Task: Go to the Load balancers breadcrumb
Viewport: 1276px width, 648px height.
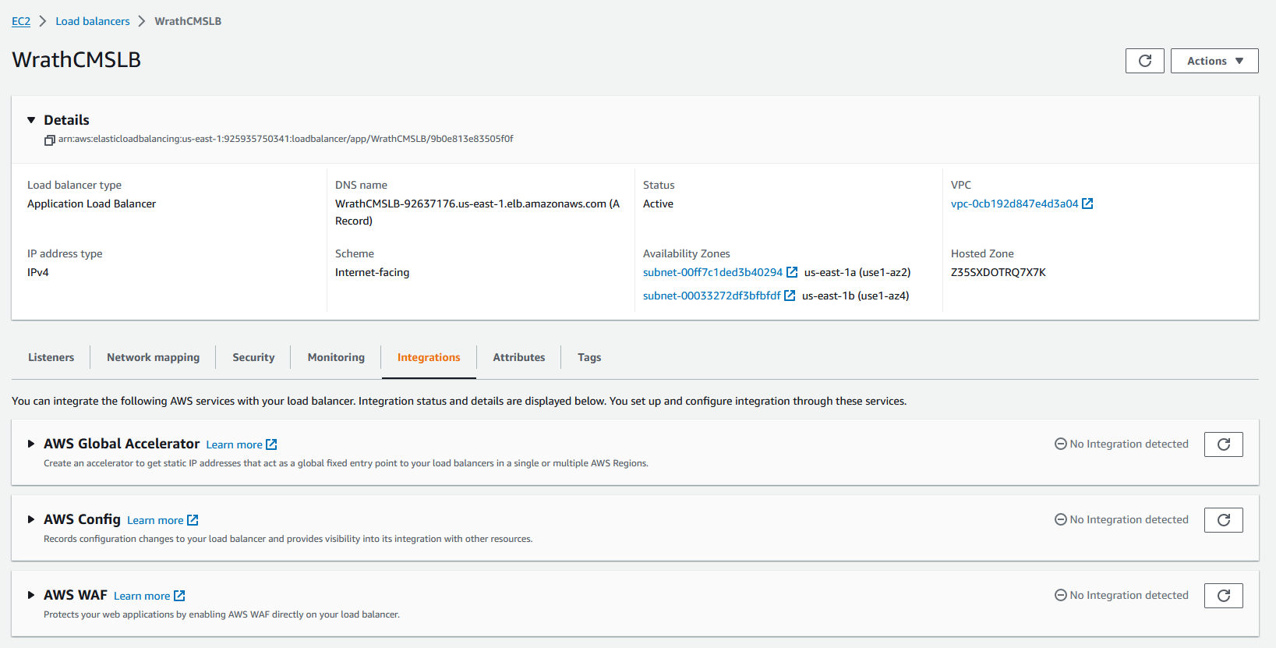Action: [93, 21]
